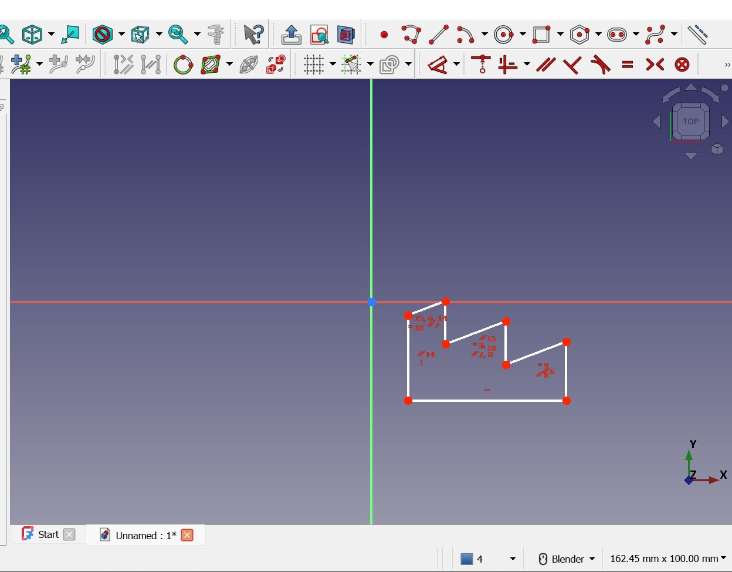Apply the symmetric constraint
732x572 pixels.
655,65
